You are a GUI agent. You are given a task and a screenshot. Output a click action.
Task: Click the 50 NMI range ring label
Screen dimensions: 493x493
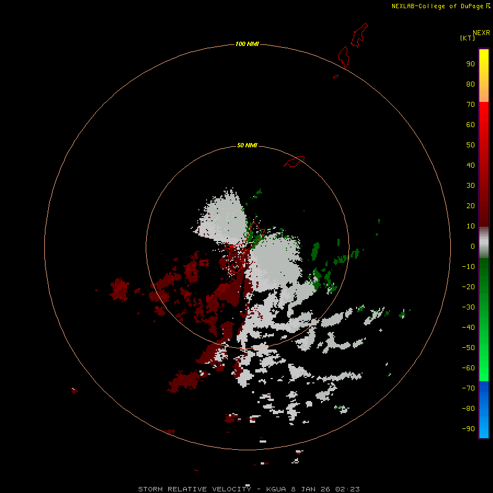pos(247,145)
